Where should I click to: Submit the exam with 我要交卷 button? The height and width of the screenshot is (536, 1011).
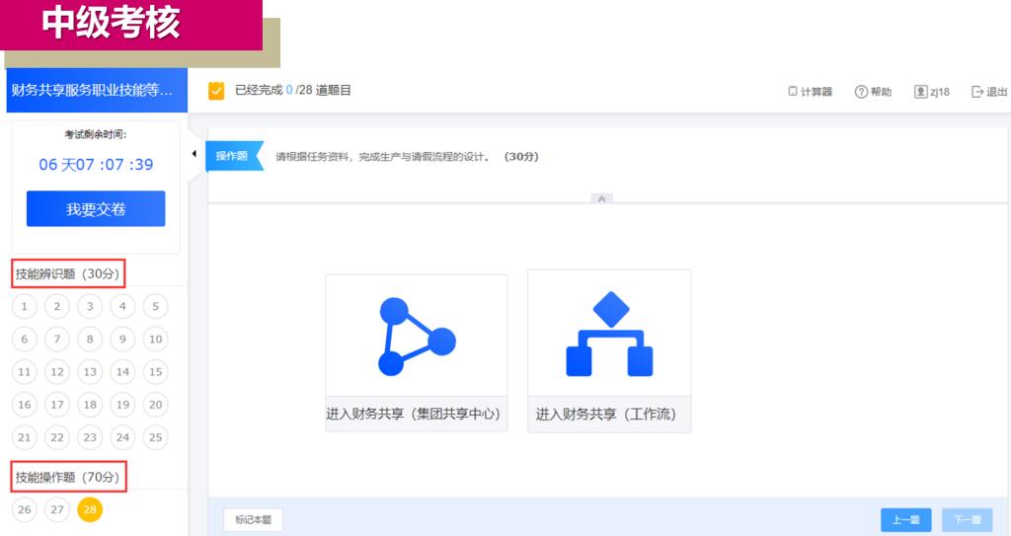[96, 209]
